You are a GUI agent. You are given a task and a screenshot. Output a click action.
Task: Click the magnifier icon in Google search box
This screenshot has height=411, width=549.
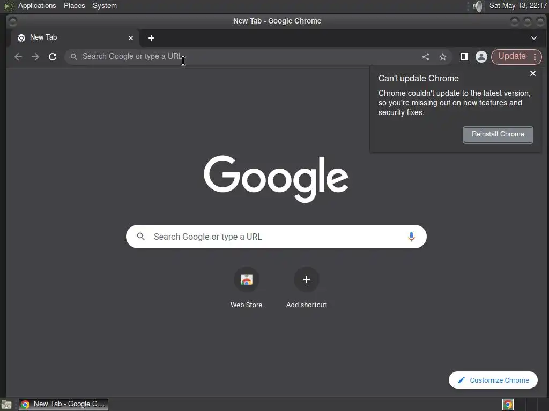[141, 237]
